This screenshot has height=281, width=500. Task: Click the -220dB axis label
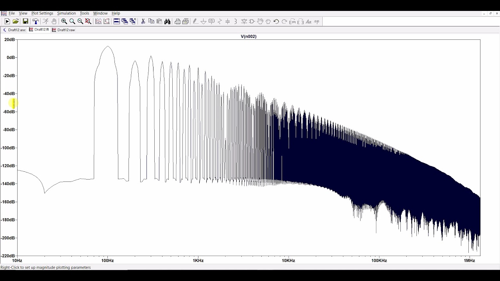[x=9, y=256]
